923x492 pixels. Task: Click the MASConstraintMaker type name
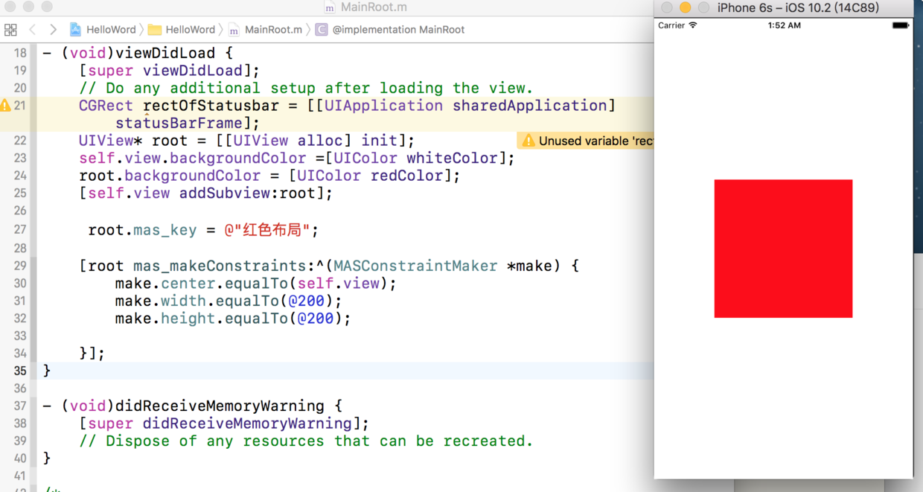pyautogui.click(x=415, y=266)
